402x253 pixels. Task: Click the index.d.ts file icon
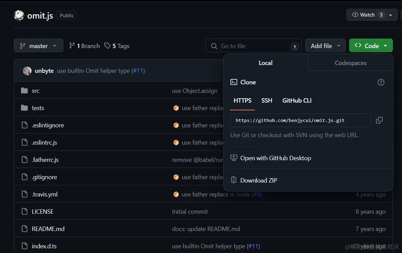point(25,246)
